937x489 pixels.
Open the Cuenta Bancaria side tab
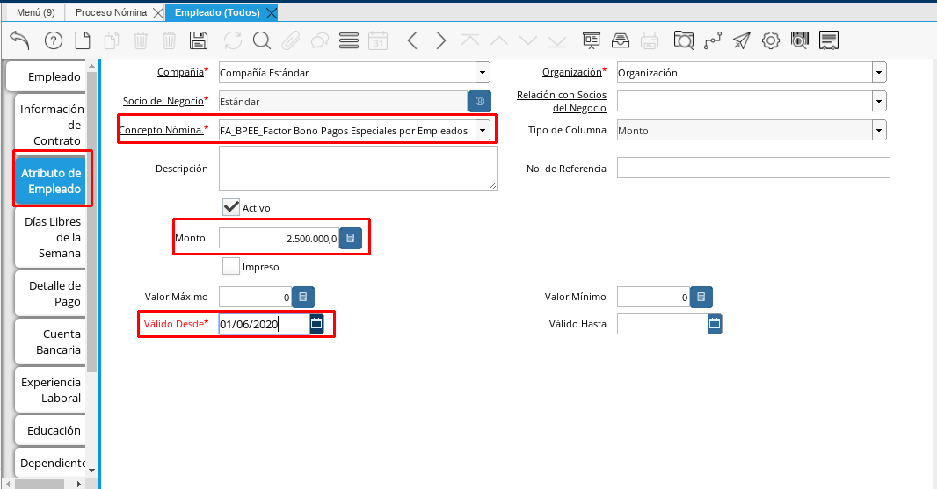(51, 342)
